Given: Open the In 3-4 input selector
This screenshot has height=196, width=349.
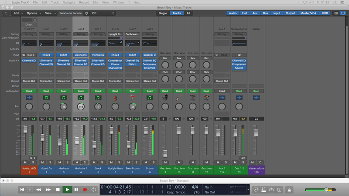Looking at the screenshot, I should (x=29, y=55).
